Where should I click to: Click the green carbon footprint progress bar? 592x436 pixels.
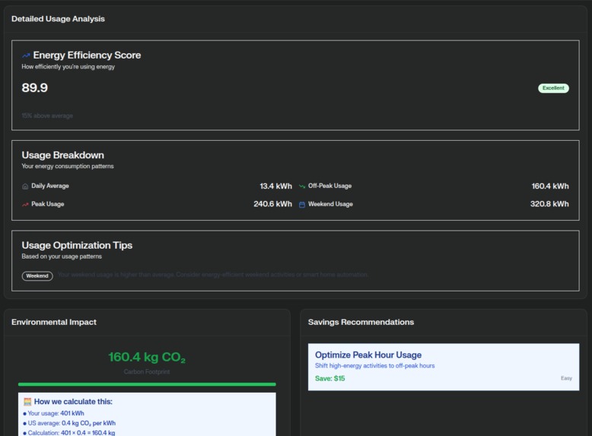click(x=147, y=384)
